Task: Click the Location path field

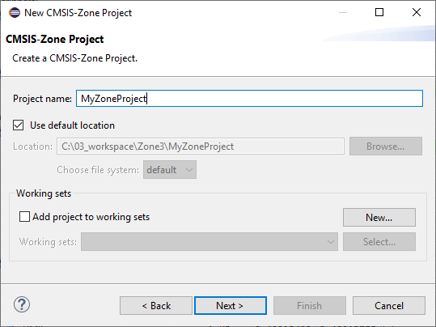Action: click(201, 147)
